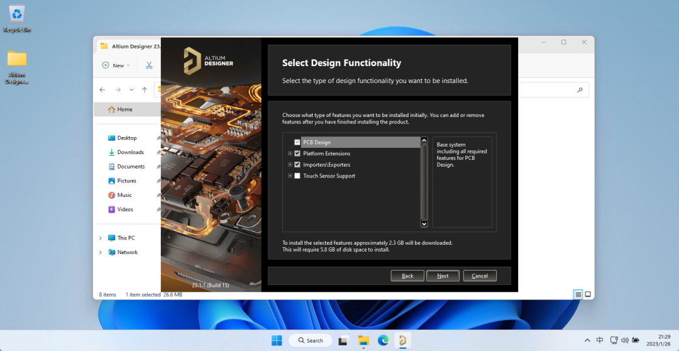The height and width of the screenshot is (351, 679).
Task: Expand the Platform Extensions tree node
Action: click(x=290, y=153)
